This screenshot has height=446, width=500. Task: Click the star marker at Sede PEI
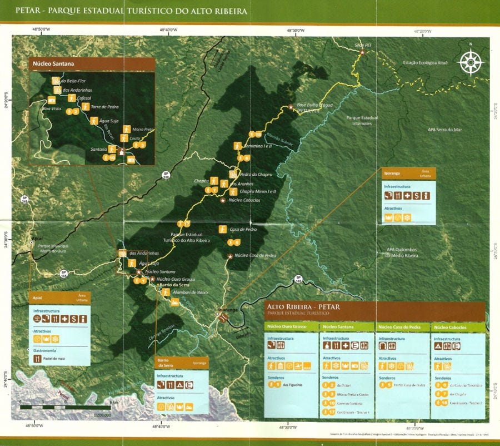(x=362, y=52)
